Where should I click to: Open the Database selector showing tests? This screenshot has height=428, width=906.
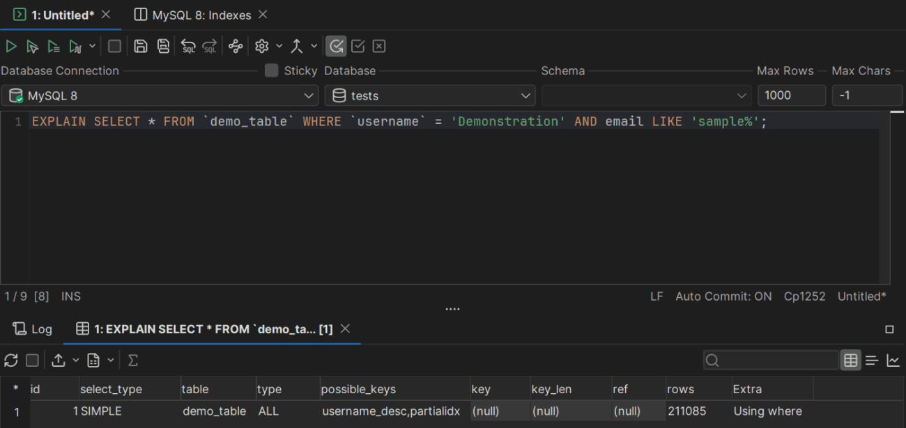click(x=429, y=95)
